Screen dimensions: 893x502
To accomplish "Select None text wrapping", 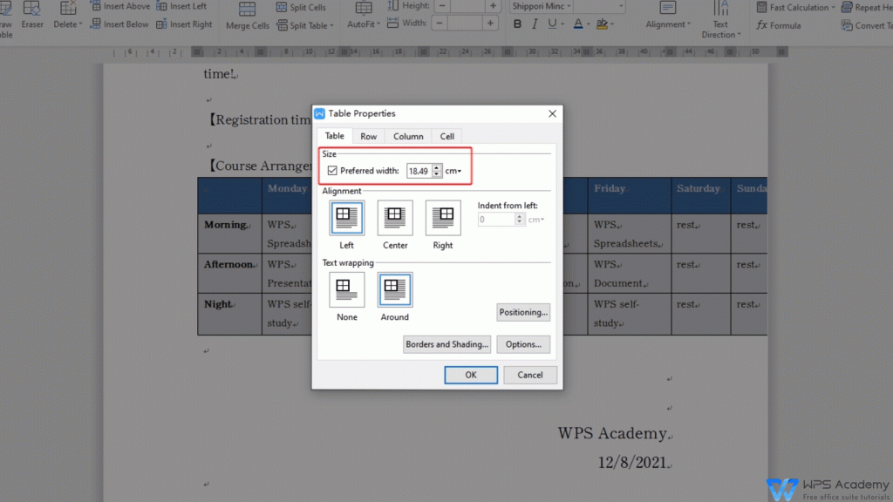I will (x=346, y=289).
